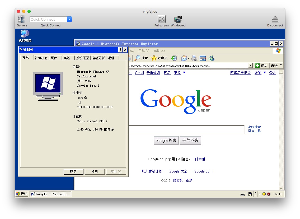
Task: Open the Servers list icon
Action: pos(21,19)
